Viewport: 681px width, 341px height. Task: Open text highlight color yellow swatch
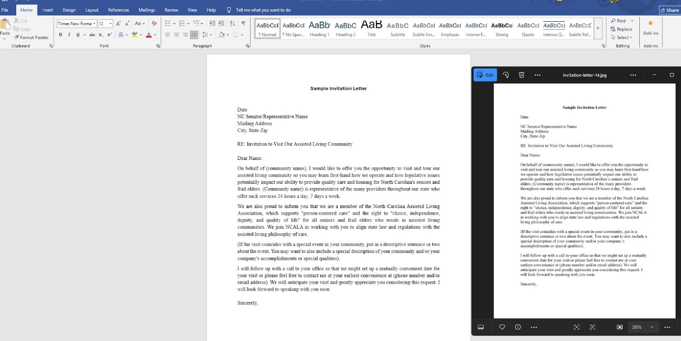(x=134, y=35)
